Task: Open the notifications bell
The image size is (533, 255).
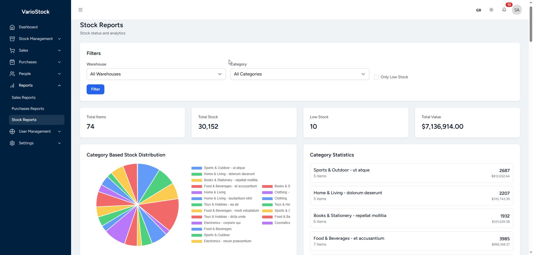Action: (504, 10)
